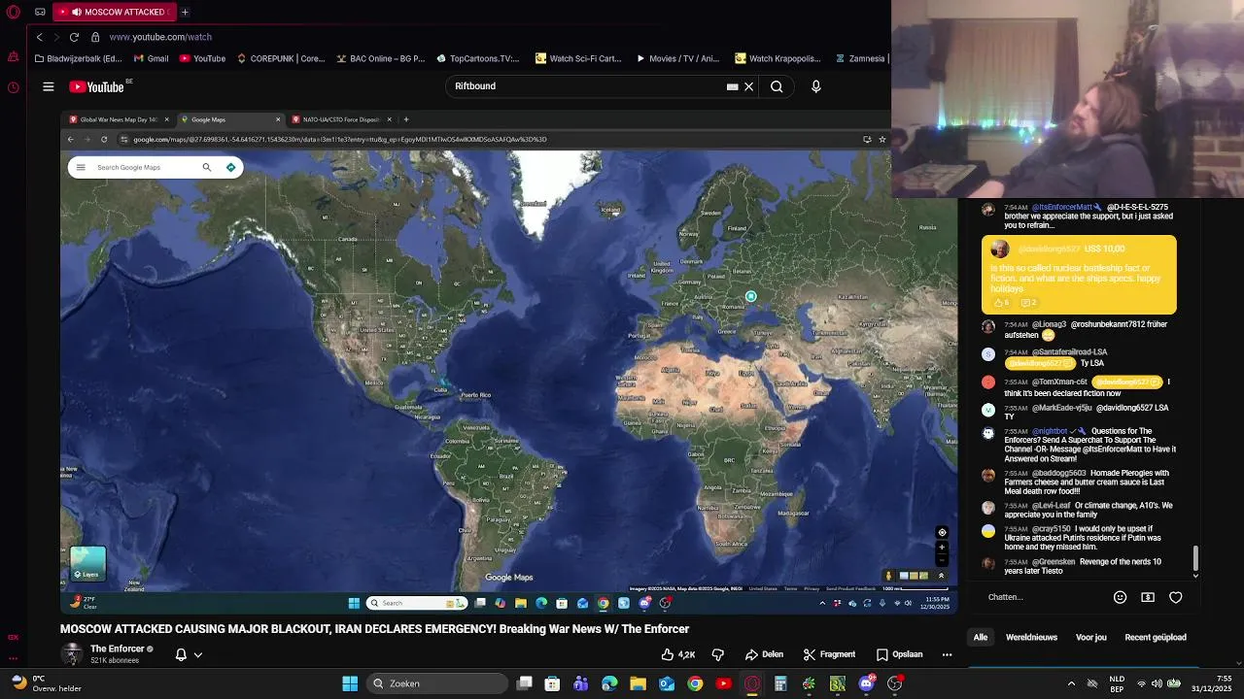Open File Explorer from taskbar
This screenshot has width=1244, height=699.
638,683
